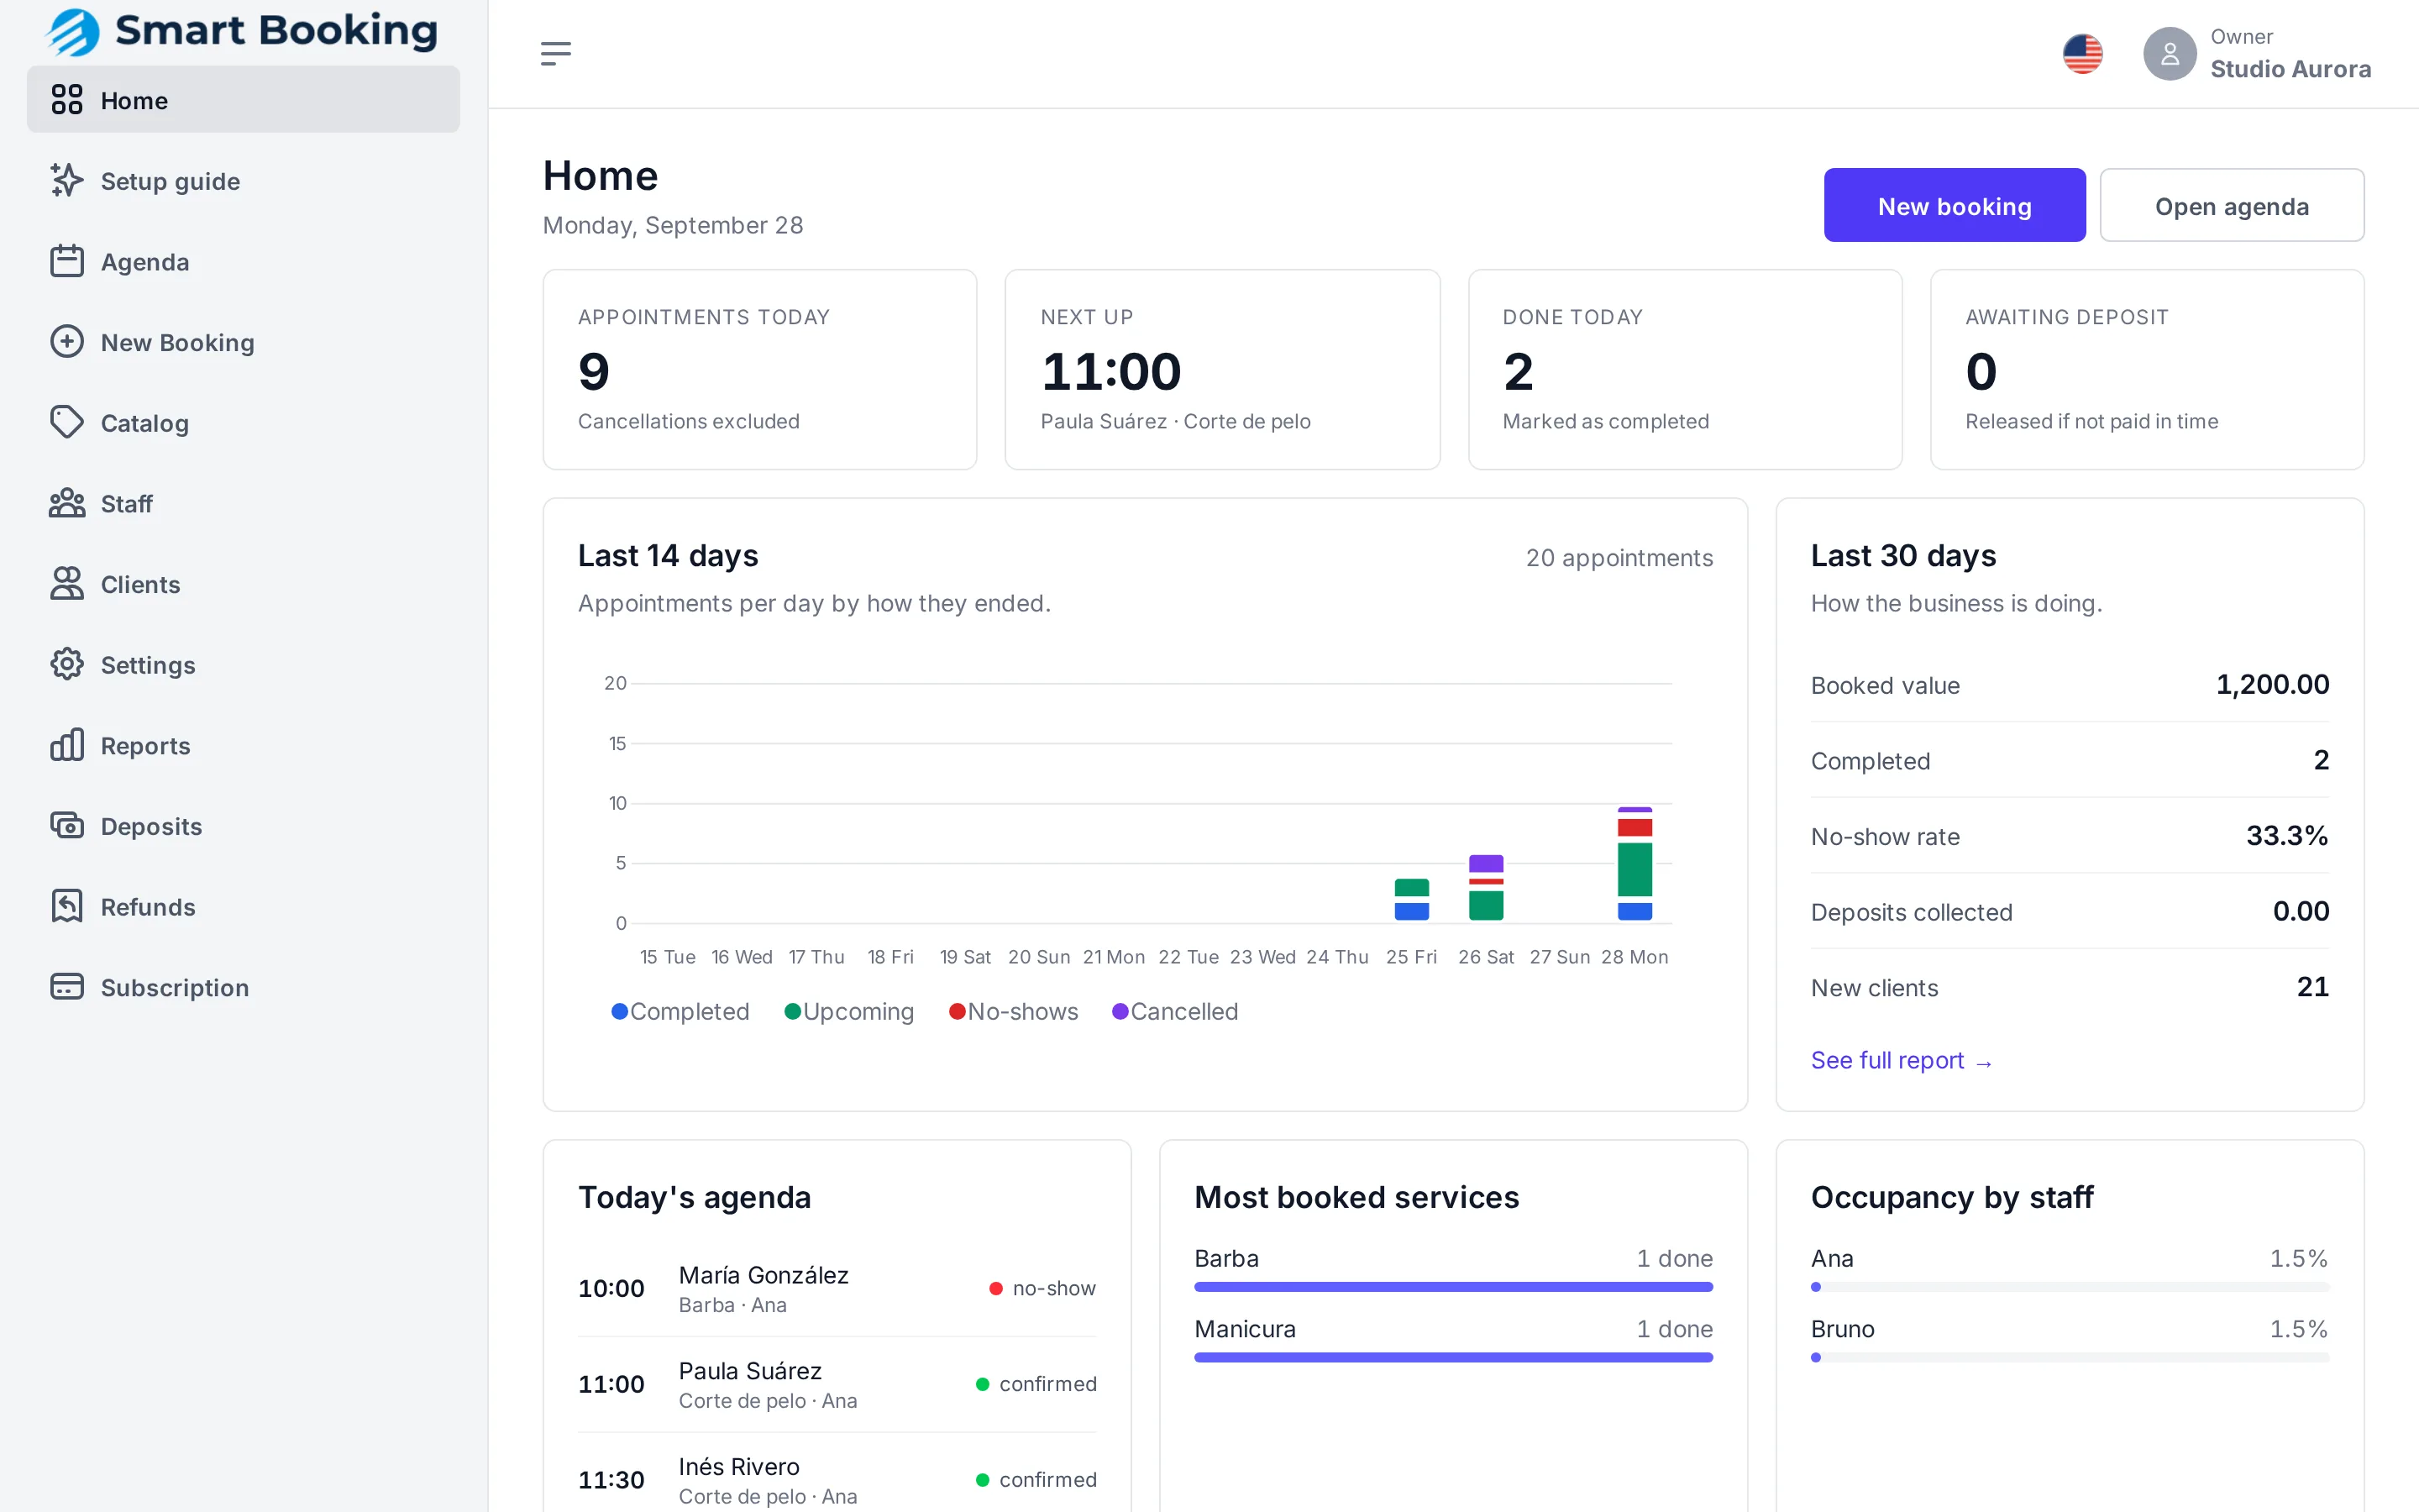Click the Home grid icon in sidebar

pos(67,100)
